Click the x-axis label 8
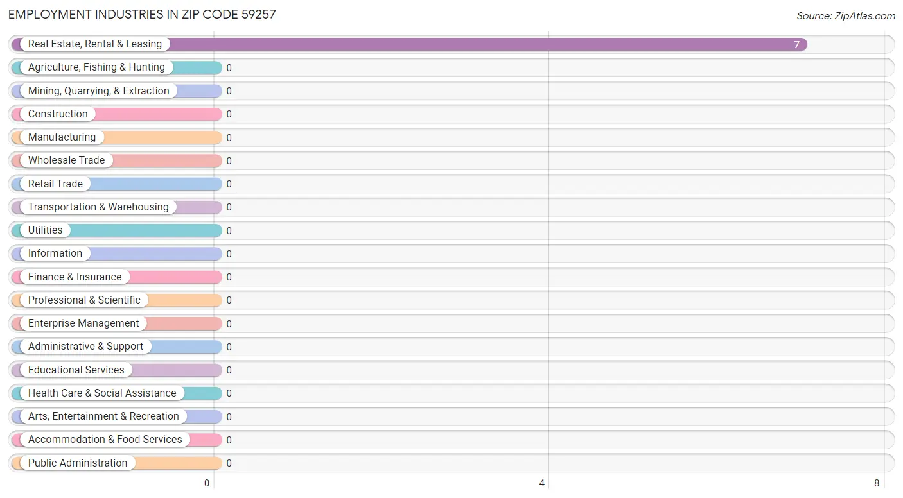 [x=877, y=483]
